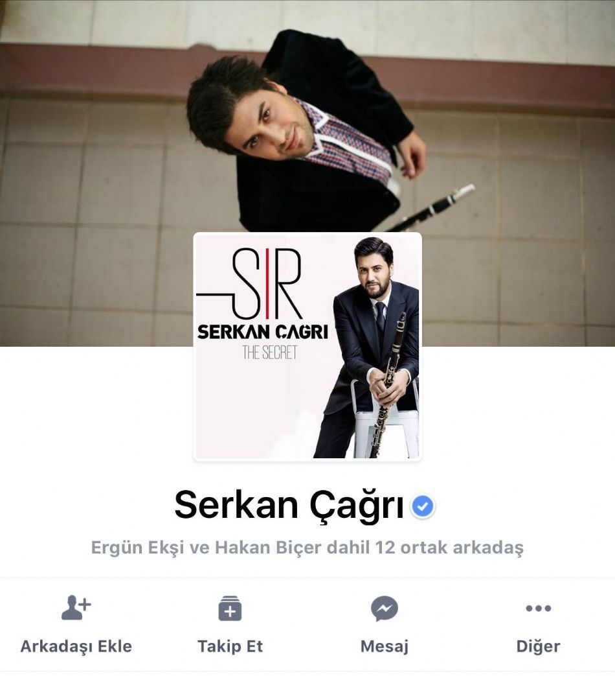615x676 pixels.
Task: Open the Messenger speech bubble icon
Action: click(x=384, y=609)
